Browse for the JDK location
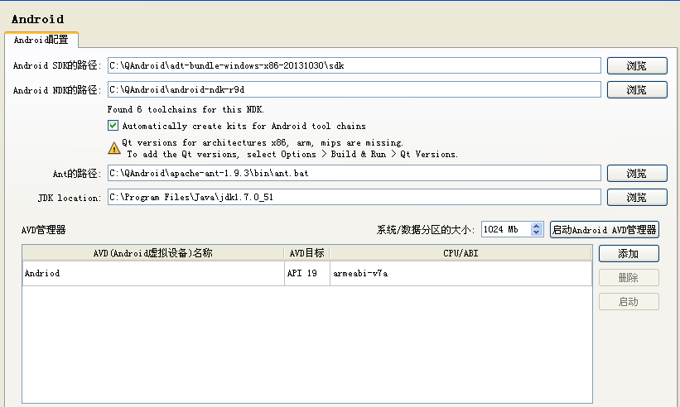This screenshot has height=407, width=680. (x=637, y=198)
